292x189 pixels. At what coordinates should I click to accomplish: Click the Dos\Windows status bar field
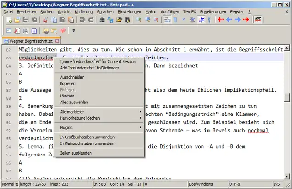coord(207,184)
